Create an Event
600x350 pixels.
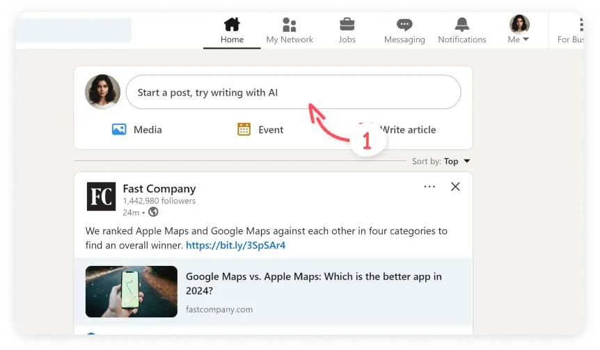260,130
